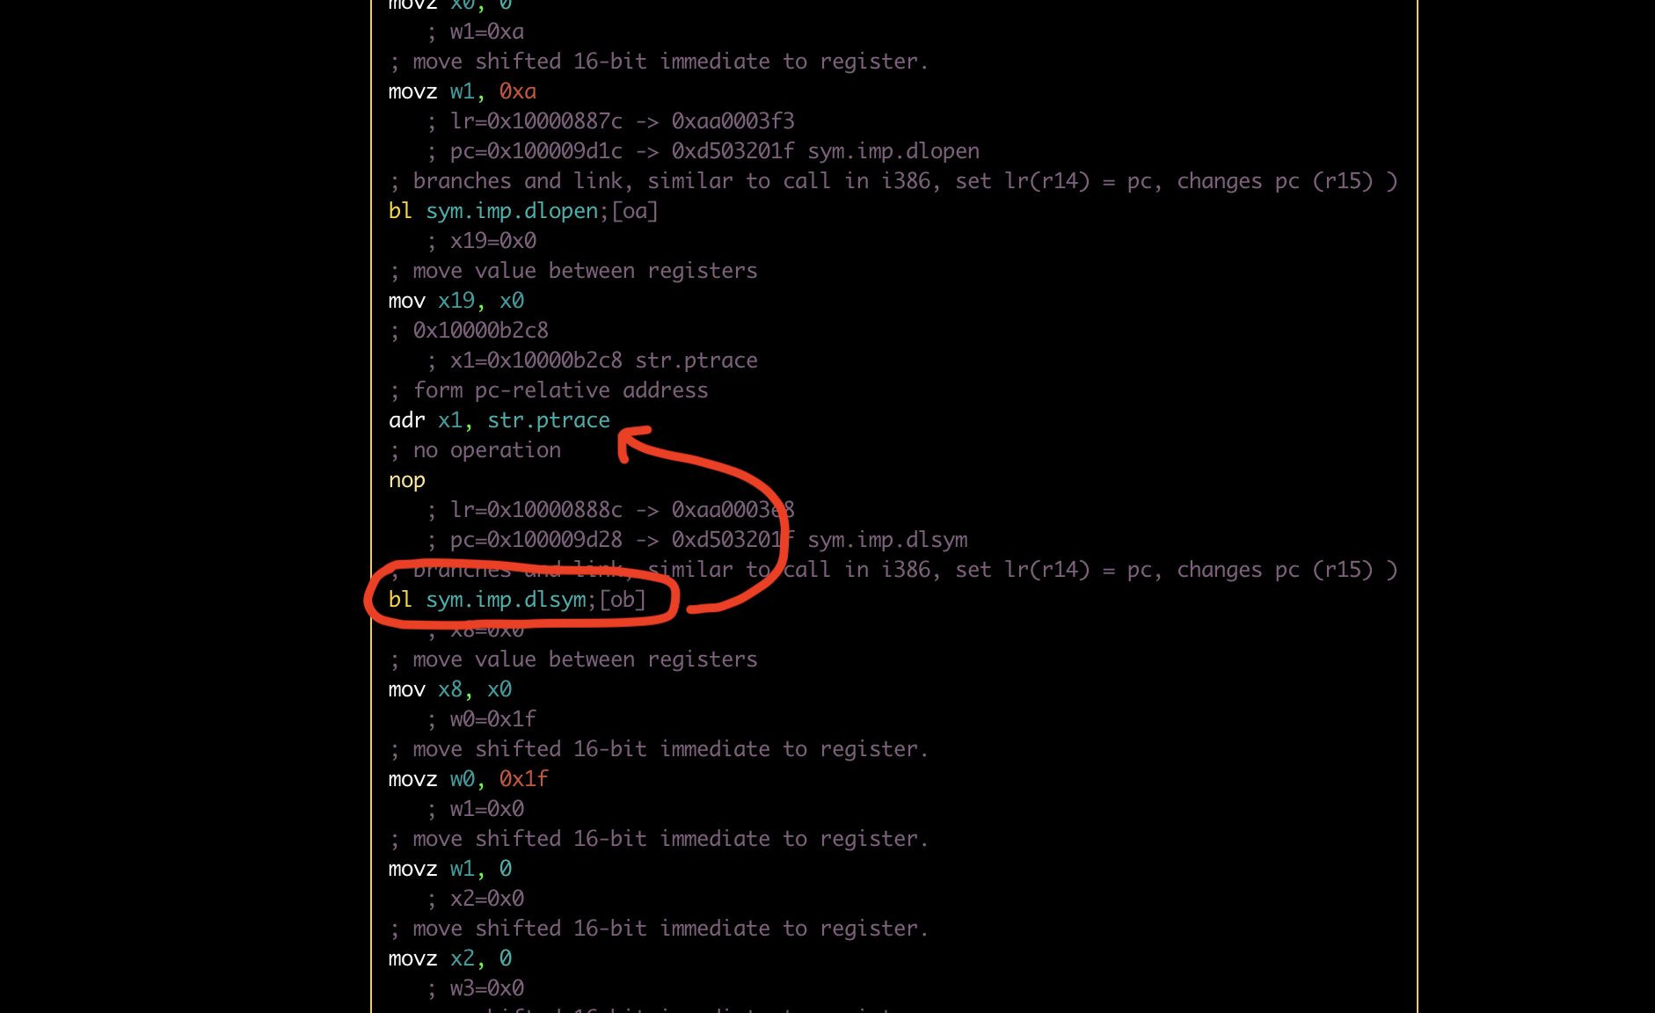Select str.ptrace in the adr instruction
Image resolution: width=1655 pixels, height=1013 pixels.
548,420
